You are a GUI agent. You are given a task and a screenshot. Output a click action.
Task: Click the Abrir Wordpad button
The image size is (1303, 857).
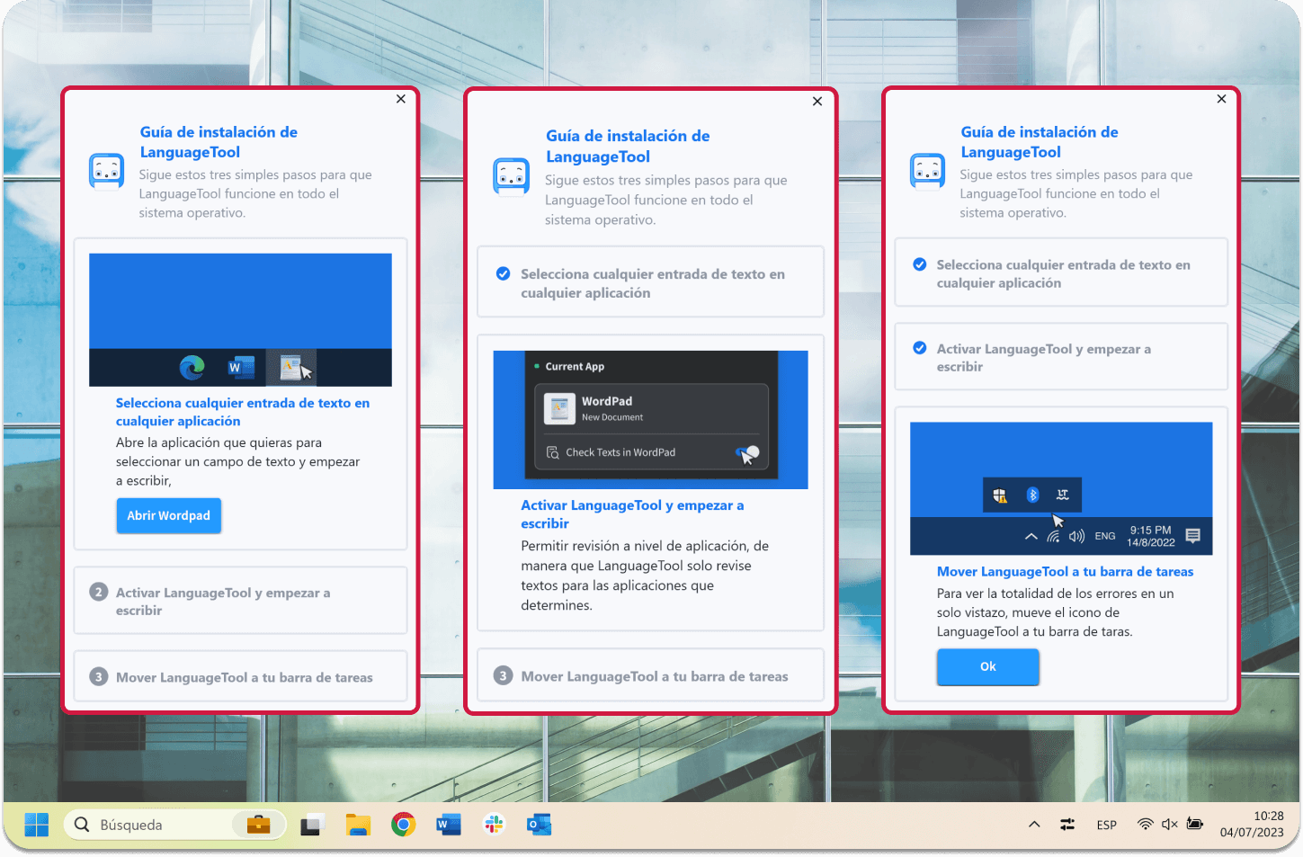[168, 516]
